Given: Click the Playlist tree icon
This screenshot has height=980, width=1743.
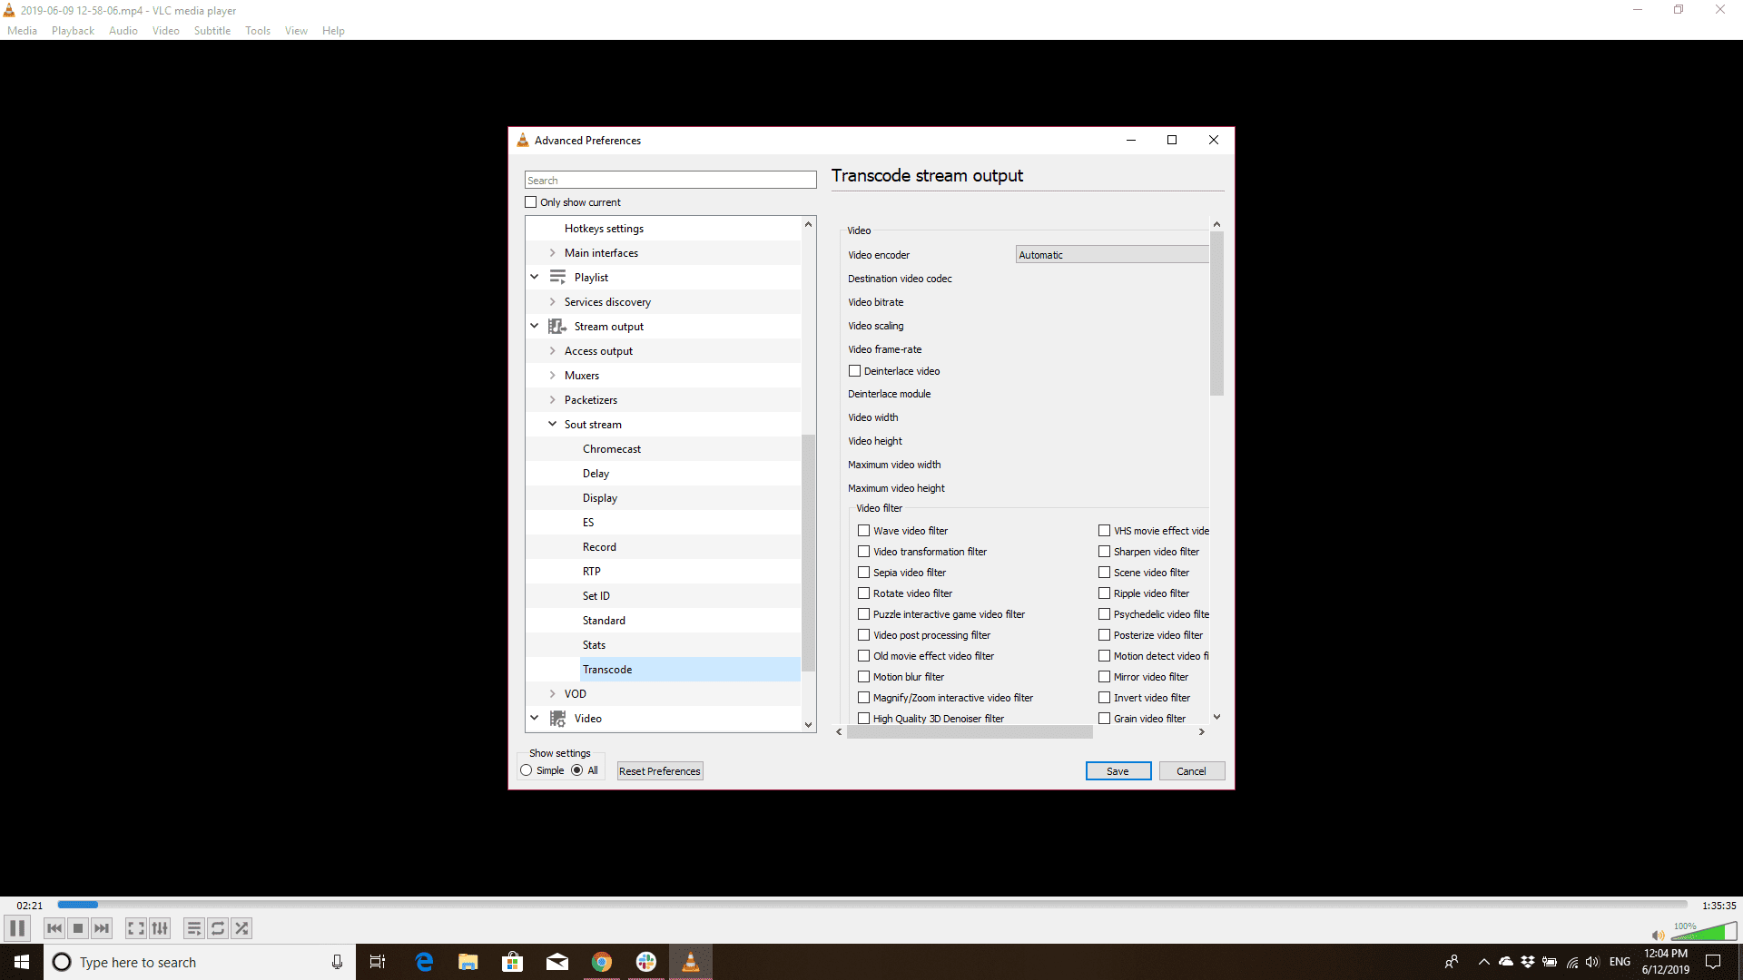Looking at the screenshot, I should pos(557,277).
